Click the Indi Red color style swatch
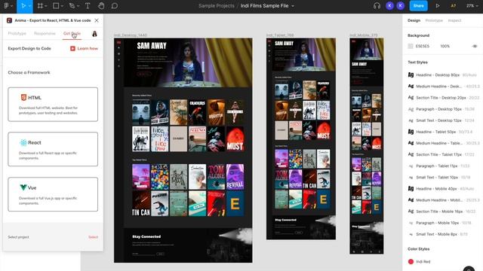483x271 pixels. pyautogui.click(x=411, y=261)
